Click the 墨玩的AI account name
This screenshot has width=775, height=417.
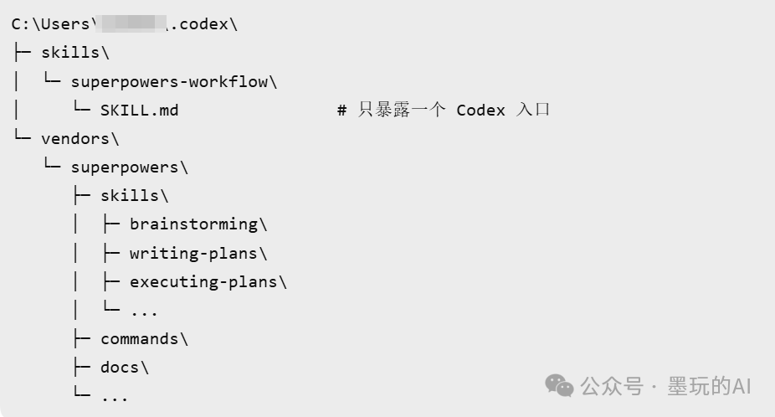tap(710, 386)
